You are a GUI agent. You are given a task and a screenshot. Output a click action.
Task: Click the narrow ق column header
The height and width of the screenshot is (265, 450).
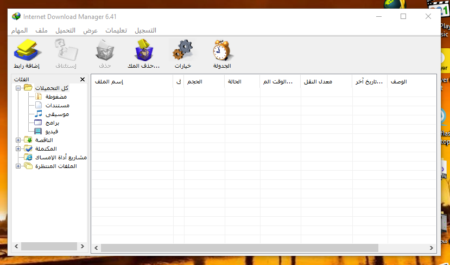pos(179,82)
